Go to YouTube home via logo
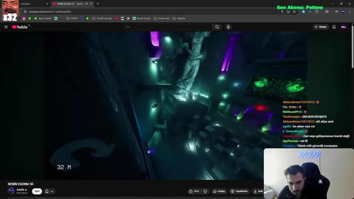The width and height of the screenshot is (354, 199). 20,27
